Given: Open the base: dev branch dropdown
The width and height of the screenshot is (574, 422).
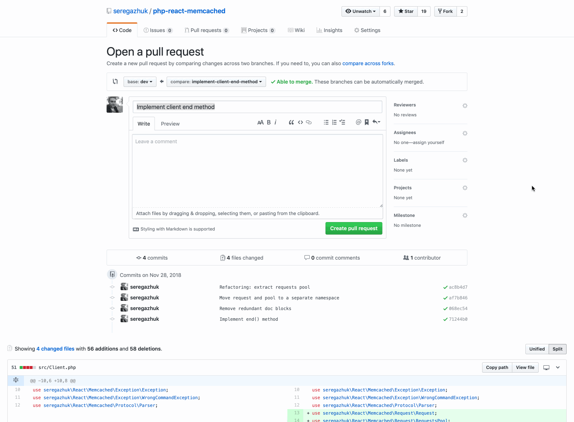Looking at the screenshot, I should 140,82.
